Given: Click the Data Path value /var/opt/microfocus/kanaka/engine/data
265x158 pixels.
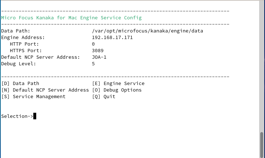Looking at the screenshot, I should (147, 31).
